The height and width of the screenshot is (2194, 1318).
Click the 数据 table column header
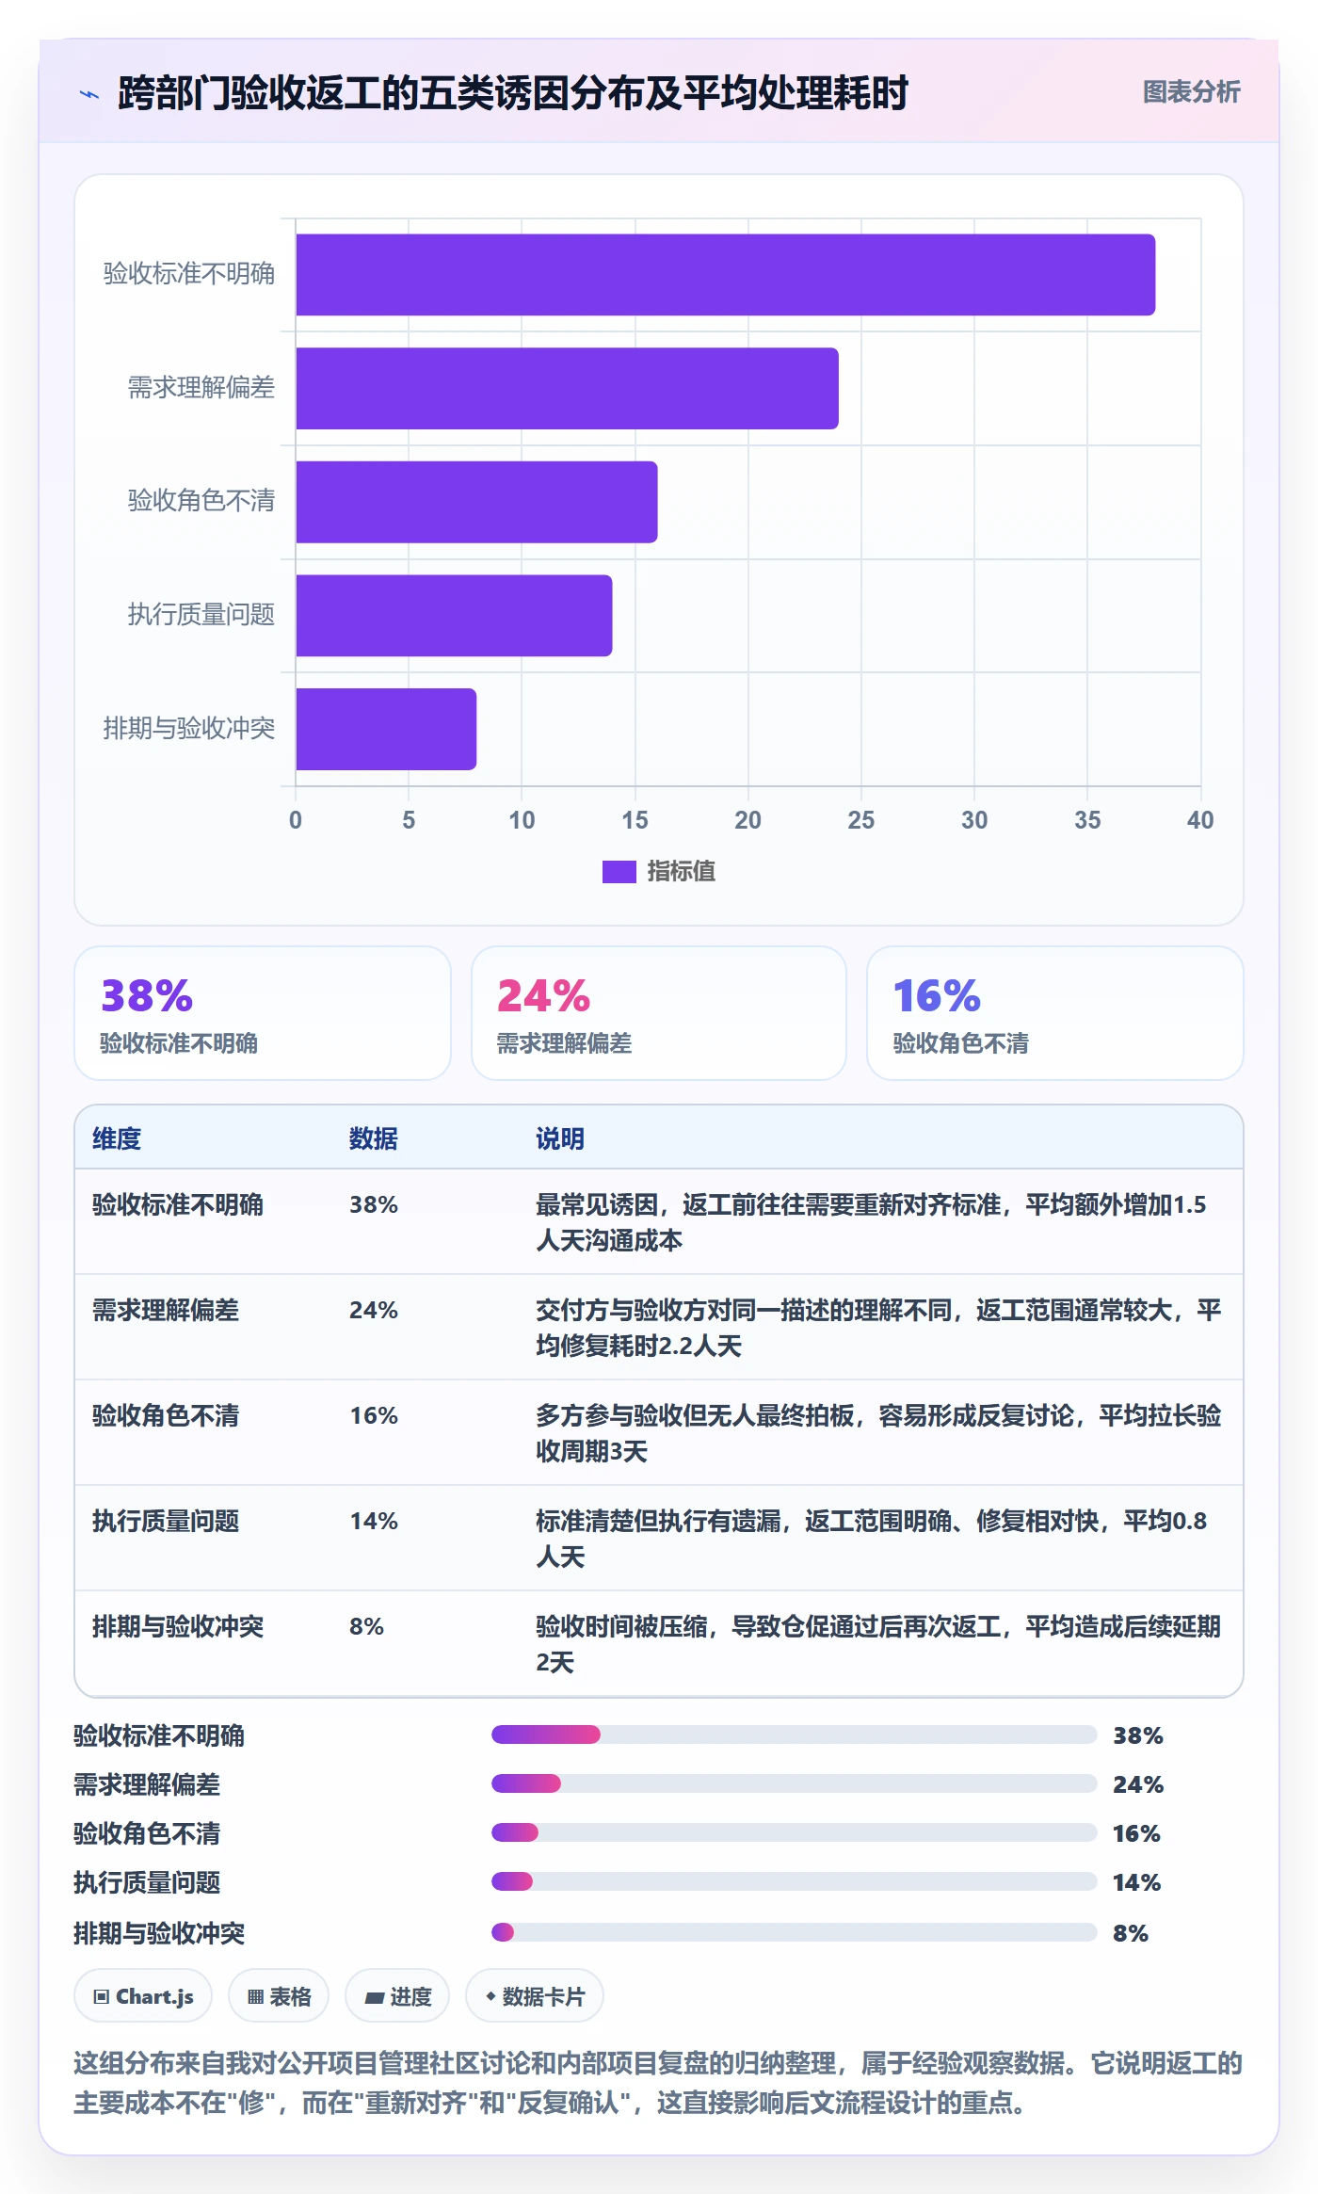click(374, 1138)
